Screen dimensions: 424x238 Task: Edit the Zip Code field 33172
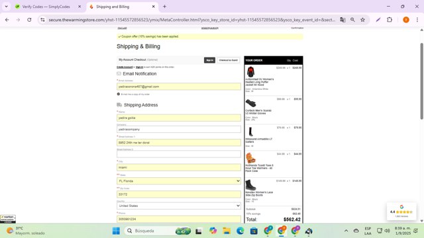[x=179, y=194]
